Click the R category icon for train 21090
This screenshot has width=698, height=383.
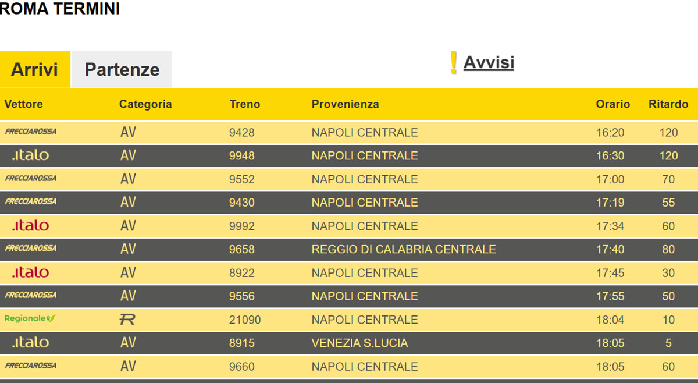(127, 320)
